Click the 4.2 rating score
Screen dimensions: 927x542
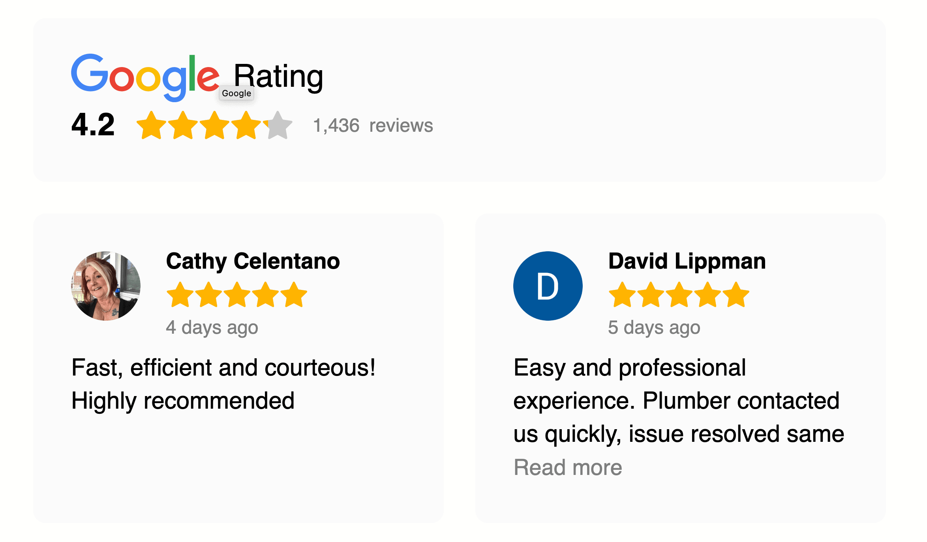coord(93,125)
